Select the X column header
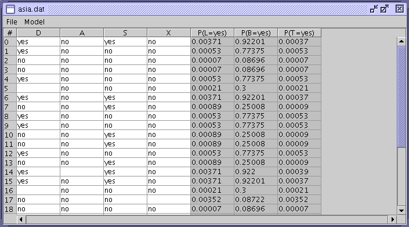This screenshot has height=227, width=409. (x=168, y=33)
